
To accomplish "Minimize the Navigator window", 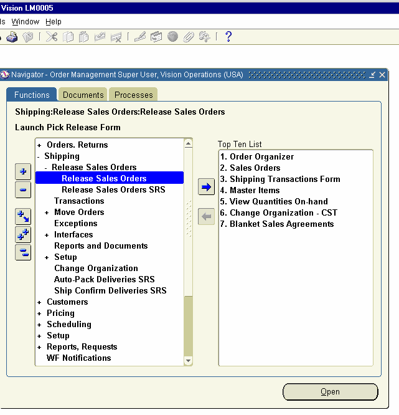I will point(372,75).
